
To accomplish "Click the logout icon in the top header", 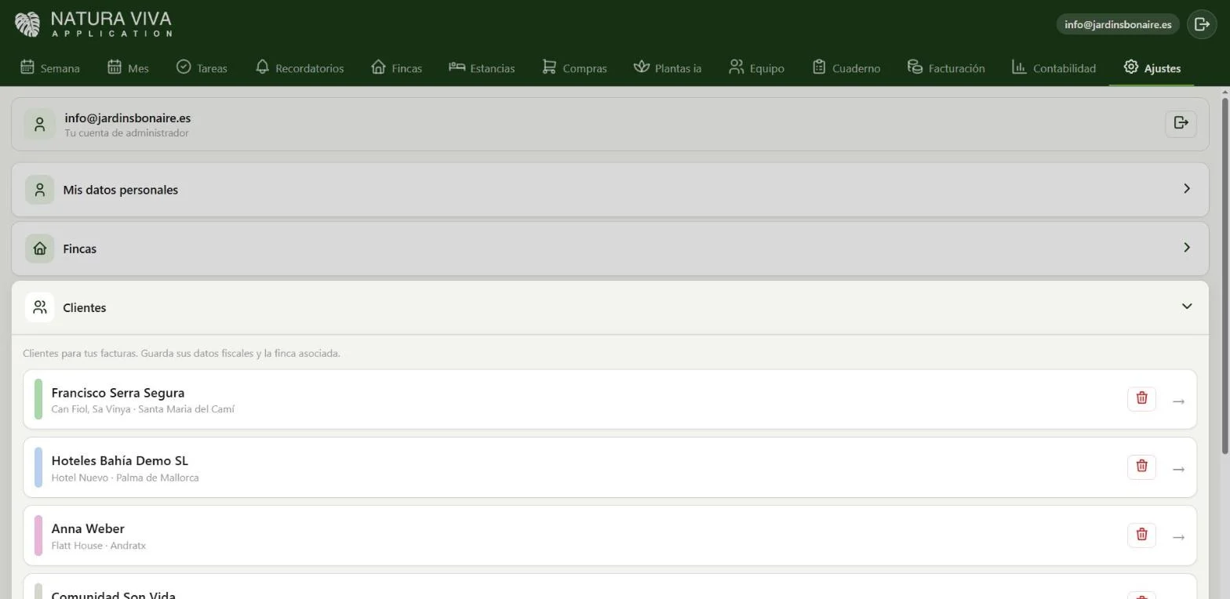I will (x=1202, y=24).
